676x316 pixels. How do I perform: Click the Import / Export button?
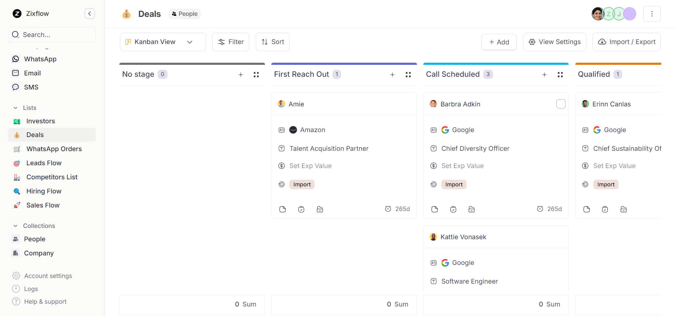click(x=626, y=42)
